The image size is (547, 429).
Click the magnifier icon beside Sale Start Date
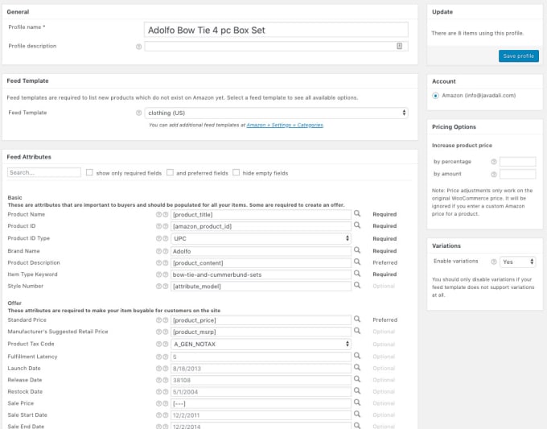(357, 414)
